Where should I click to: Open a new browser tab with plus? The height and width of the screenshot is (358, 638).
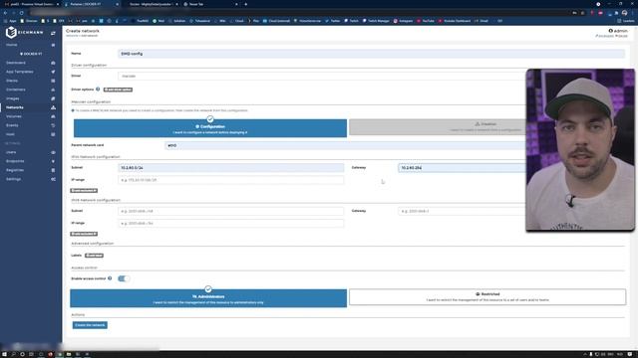point(246,4)
